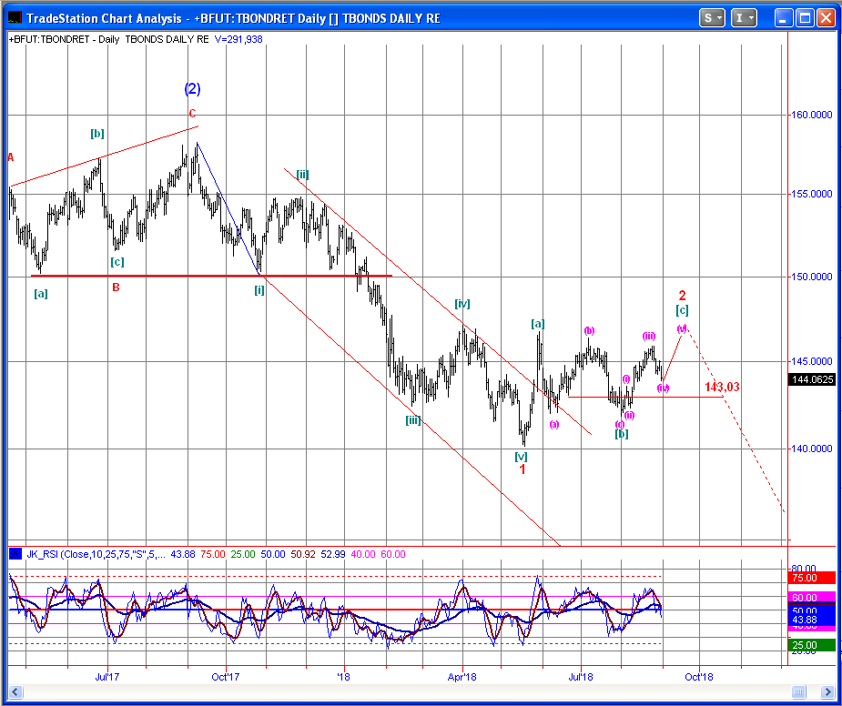
Task: Select the teal [iii] wave label
Action: [412, 419]
